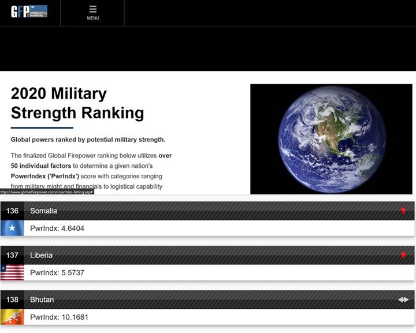Click the globalfirepower.com URL status bar text

[x=47, y=192]
